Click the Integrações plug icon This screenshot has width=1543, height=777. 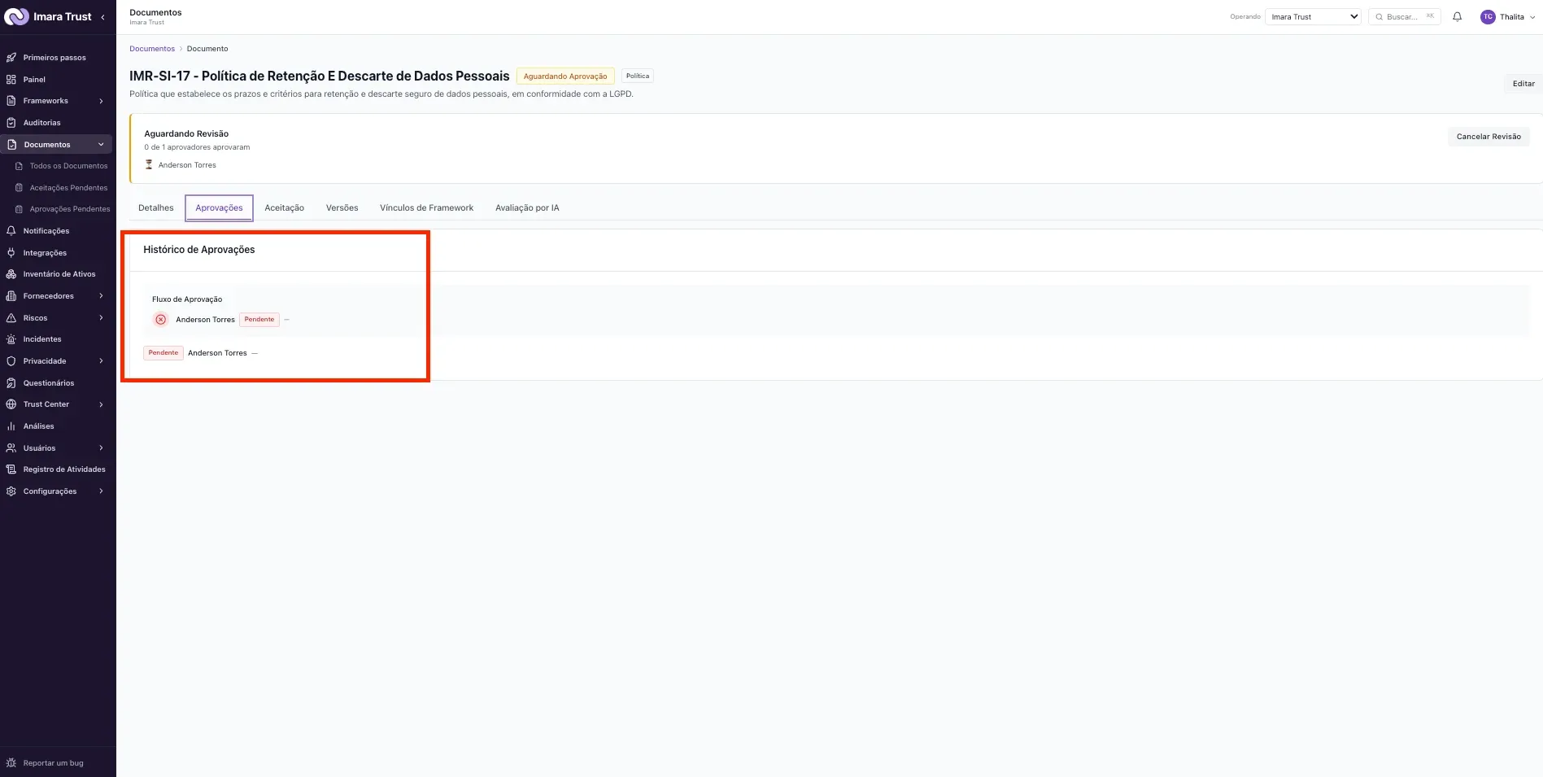coord(11,253)
